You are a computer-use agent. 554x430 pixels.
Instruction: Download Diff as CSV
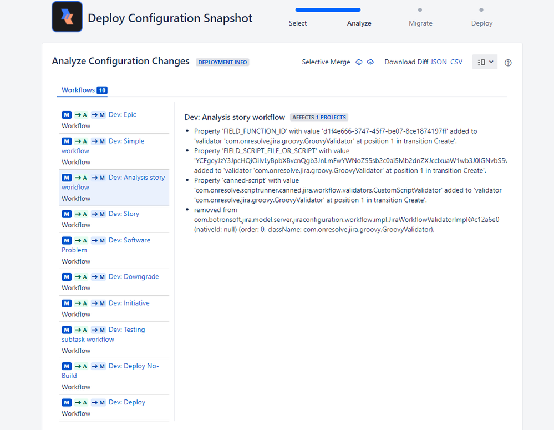coord(456,62)
